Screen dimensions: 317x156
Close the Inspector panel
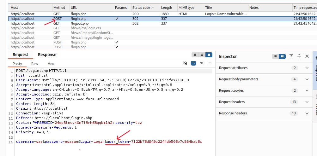pyautogui.click(x=307, y=56)
